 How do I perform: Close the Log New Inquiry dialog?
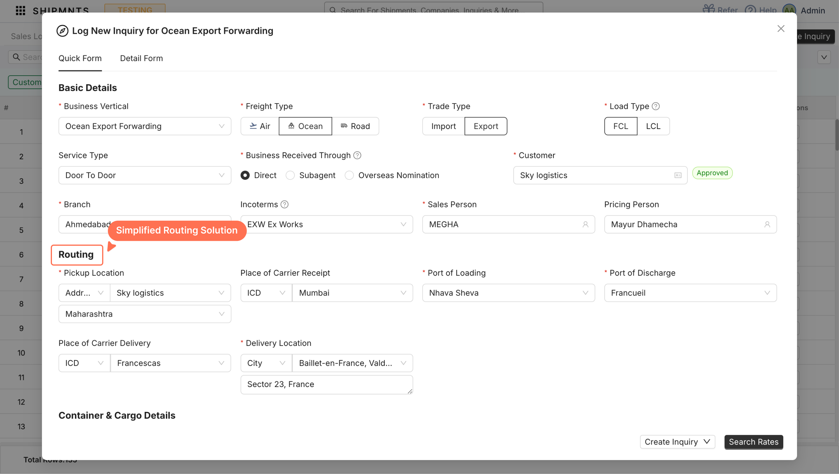(781, 29)
